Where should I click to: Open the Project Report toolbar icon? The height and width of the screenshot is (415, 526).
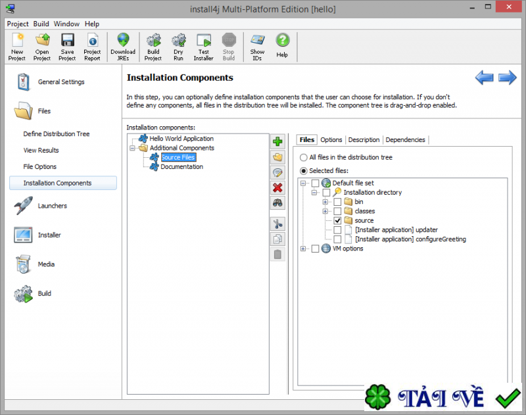92,47
